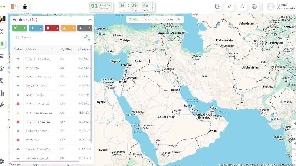296x166 pixels.
Task: Click the dashcam camera icon
Action: tap(25, 7)
